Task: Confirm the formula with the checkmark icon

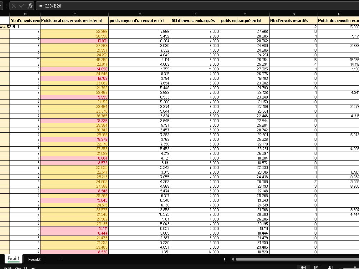Action: [x=22, y=6]
